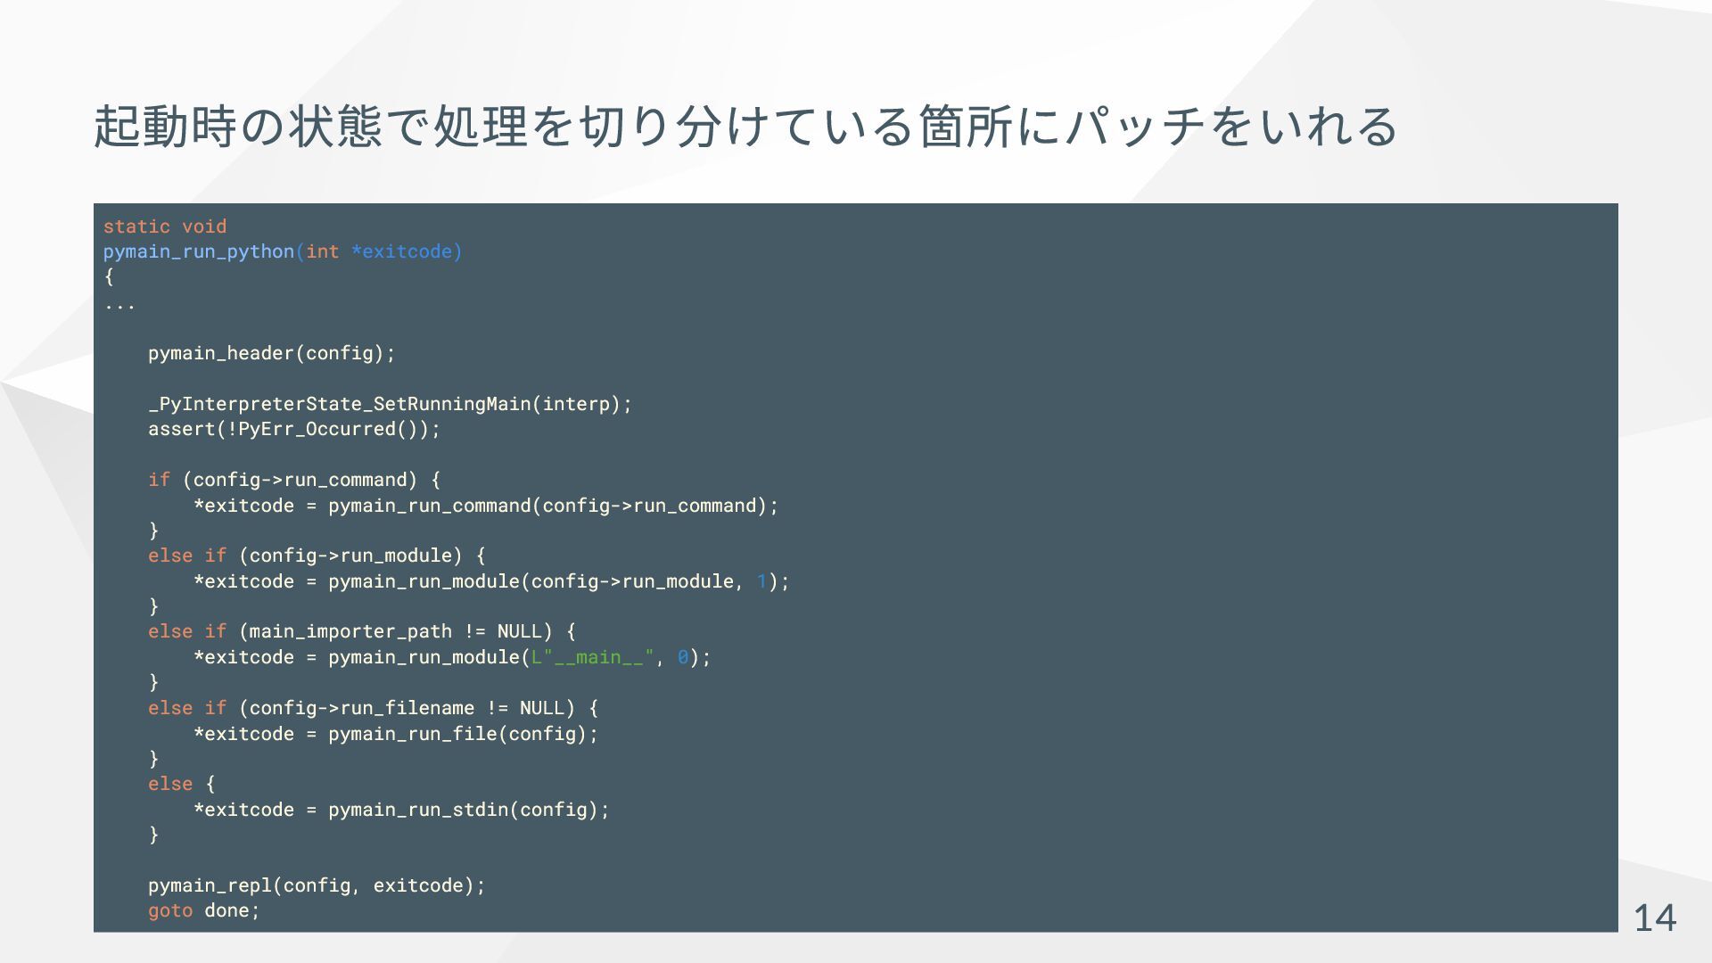Click the 'goto done;' statement
This screenshot has width=1712, height=963.
coord(203,910)
